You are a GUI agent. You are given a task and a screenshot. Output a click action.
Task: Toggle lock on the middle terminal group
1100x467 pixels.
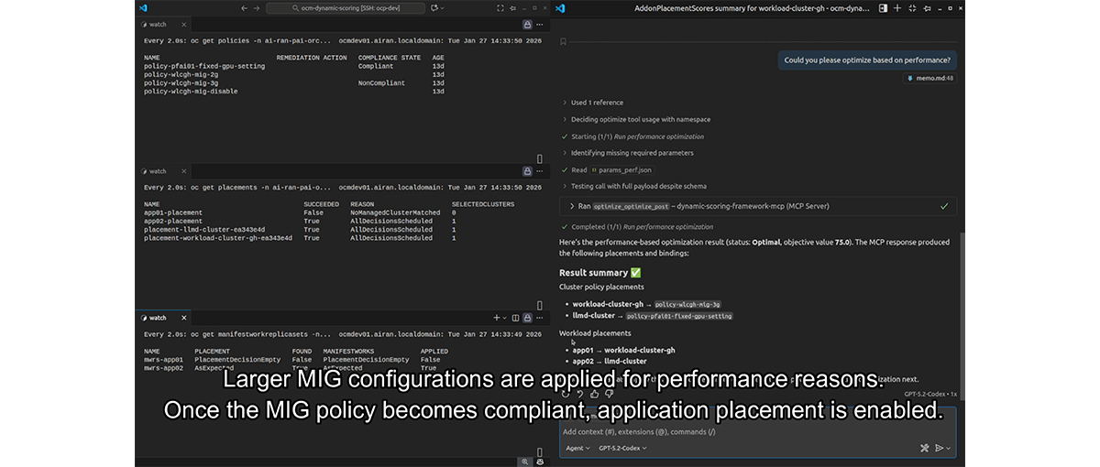tap(527, 171)
